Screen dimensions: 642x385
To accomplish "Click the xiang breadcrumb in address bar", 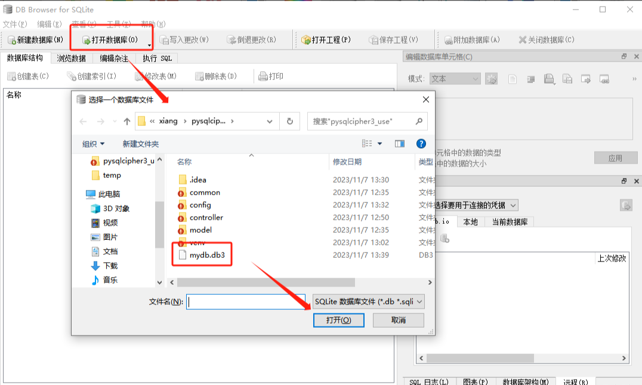I will pyautogui.click(x=168, y=121).
